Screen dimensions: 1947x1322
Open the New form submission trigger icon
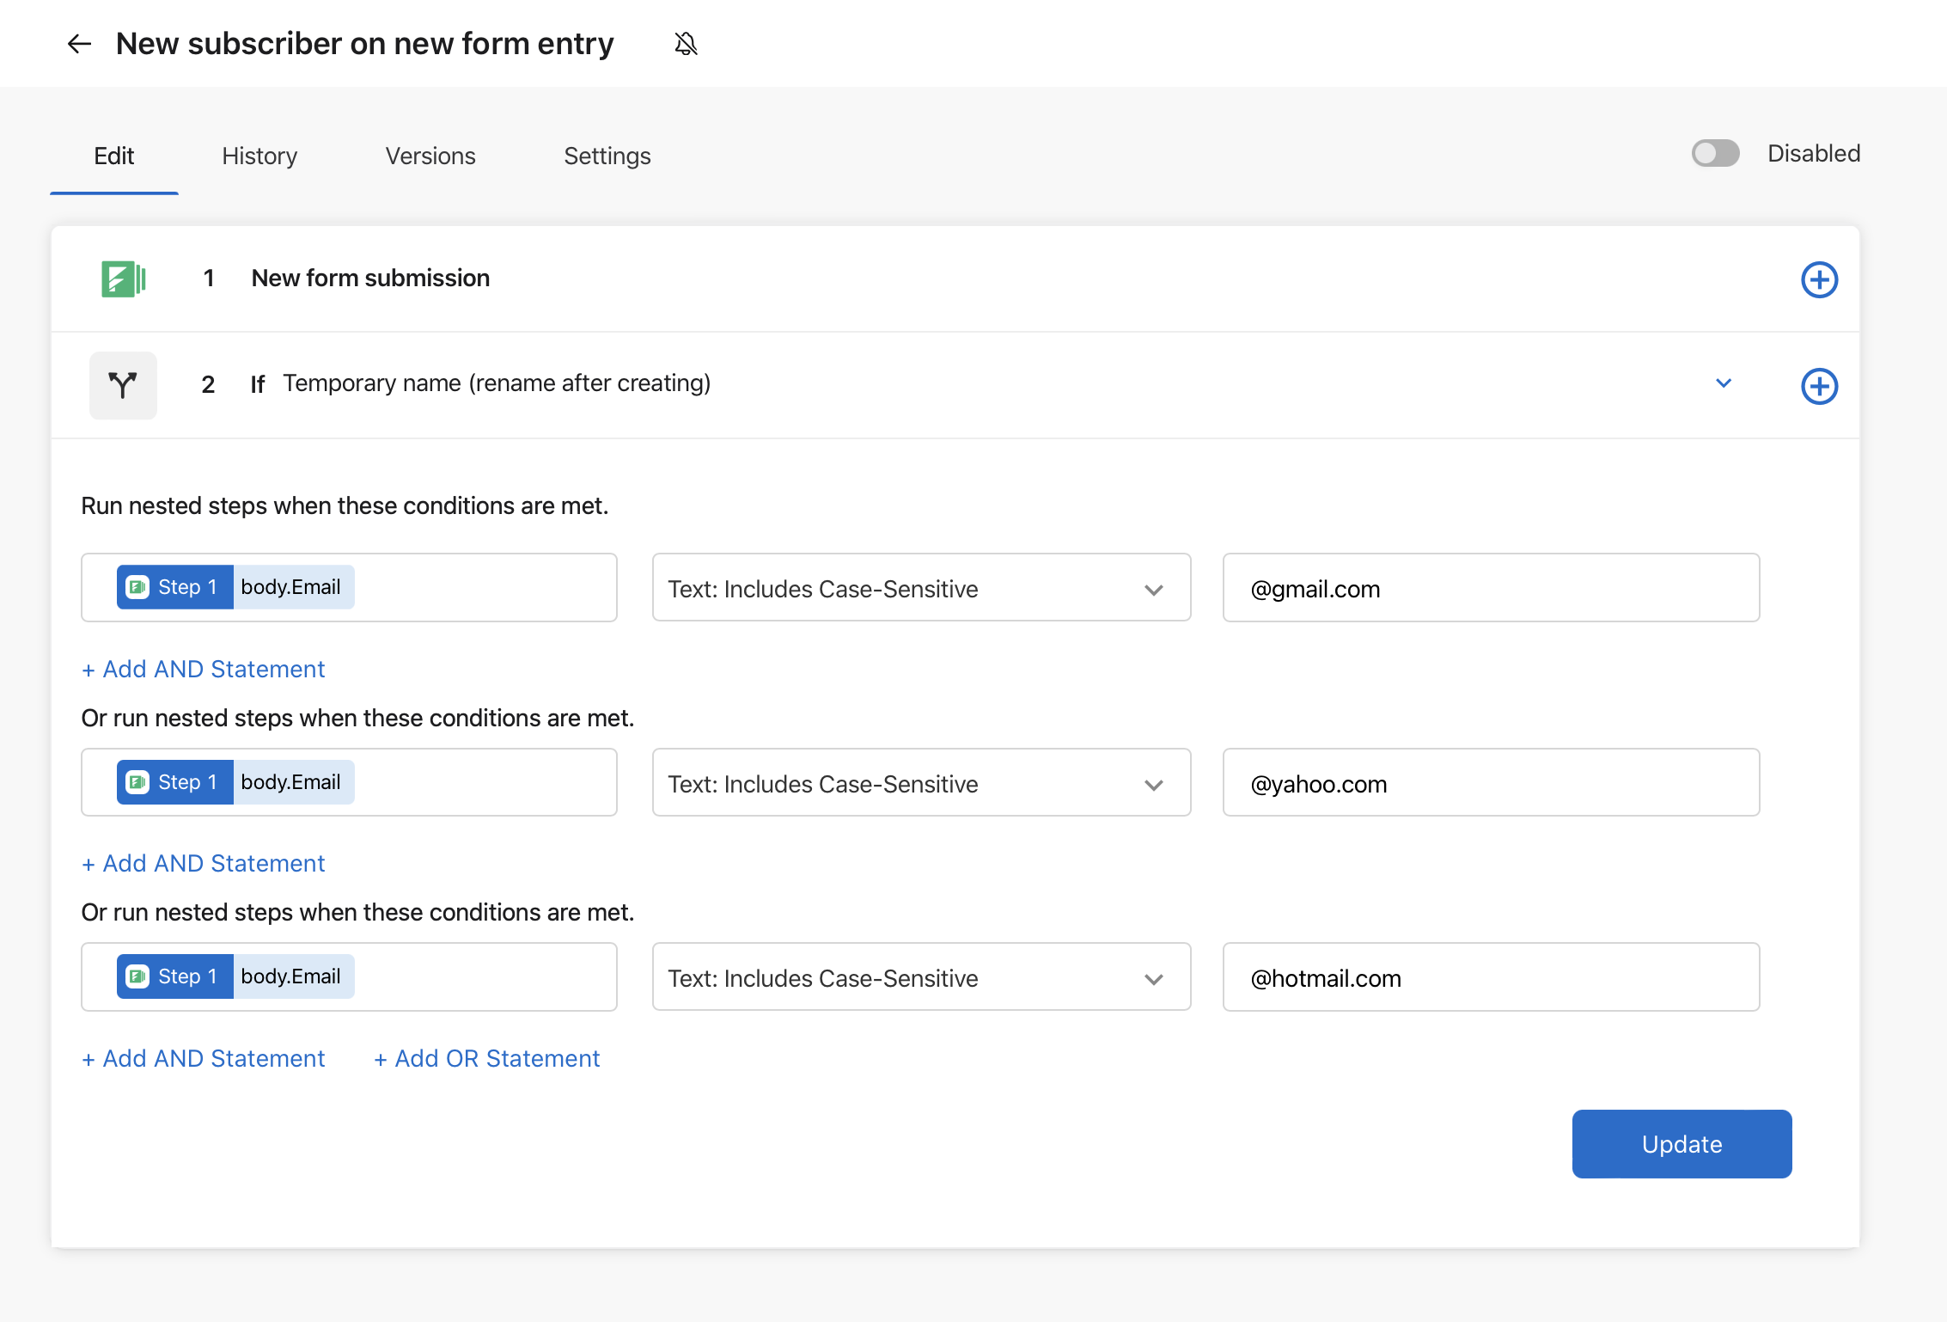[x=123, y=278]
